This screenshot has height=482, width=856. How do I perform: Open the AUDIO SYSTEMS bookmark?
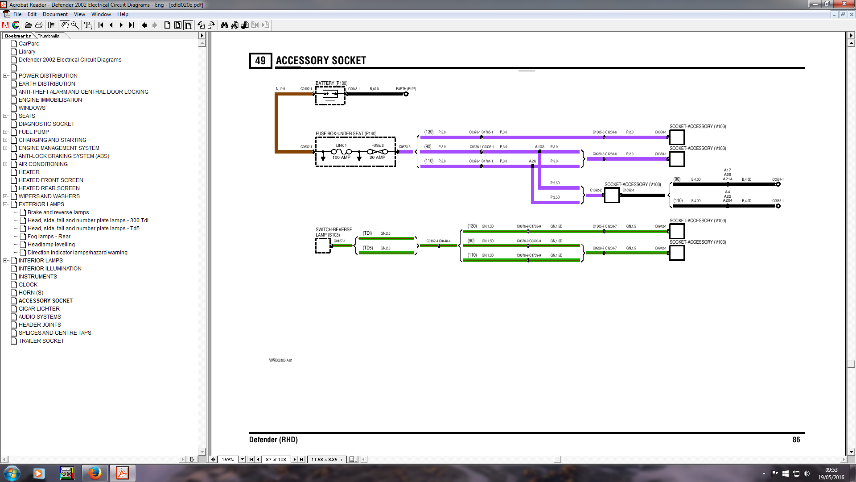point(40,317)
